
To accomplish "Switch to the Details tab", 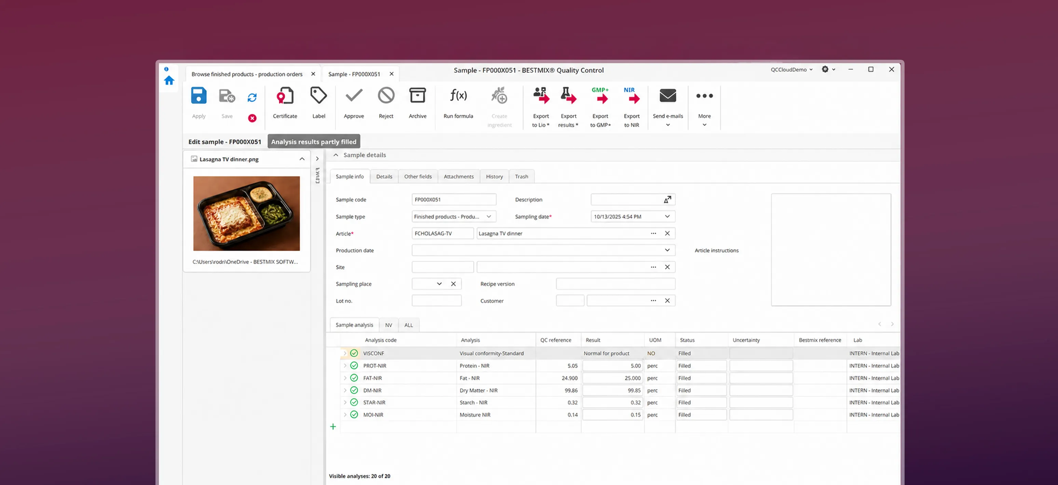I will tap(384, 177).
